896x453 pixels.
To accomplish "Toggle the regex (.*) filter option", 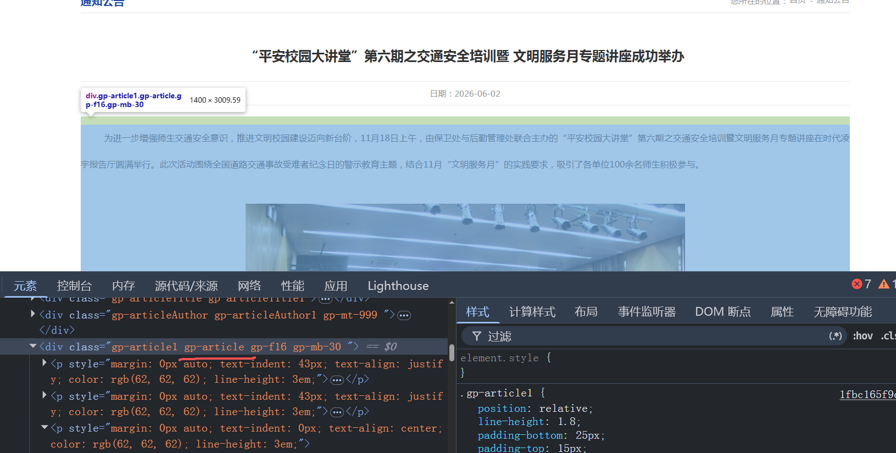I will (835, 336).
